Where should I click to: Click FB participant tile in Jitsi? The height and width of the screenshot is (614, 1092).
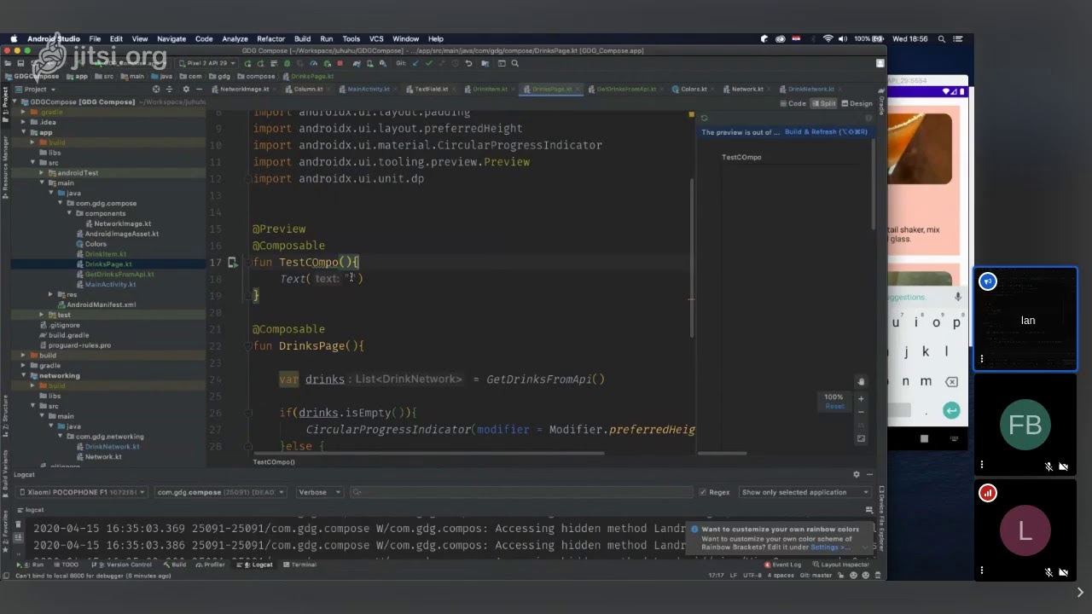[1026, 425]
